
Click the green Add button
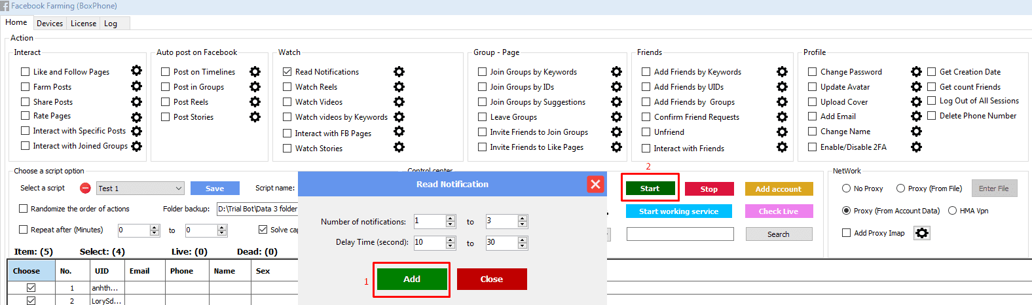(412, 279)
